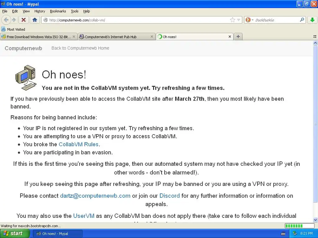Click the site identity globe icon
The width and height of the screenshot is (318, 238).
pyautogui.click(x=46, y=20)
